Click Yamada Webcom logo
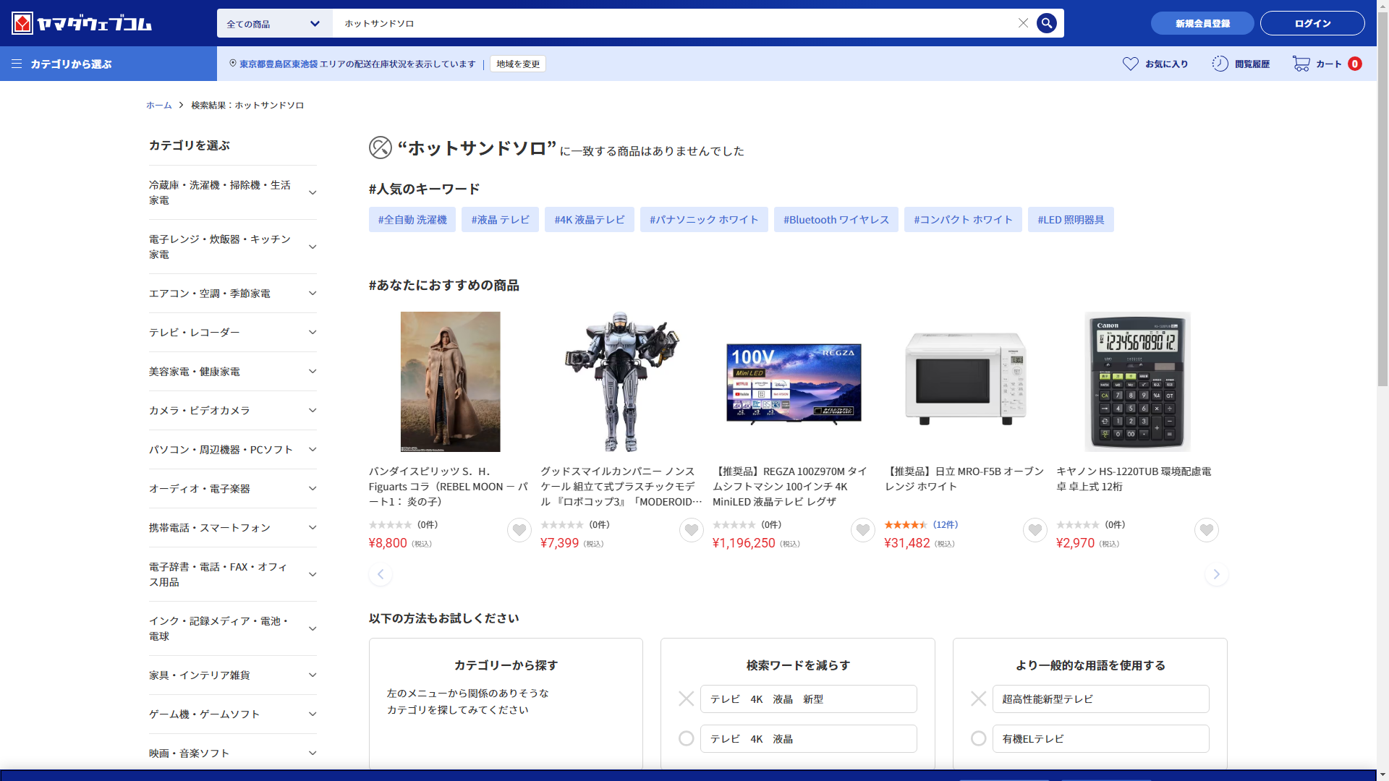Image resolution: width=1389 pixels, height=781 pixels. [x=82, y=23]
